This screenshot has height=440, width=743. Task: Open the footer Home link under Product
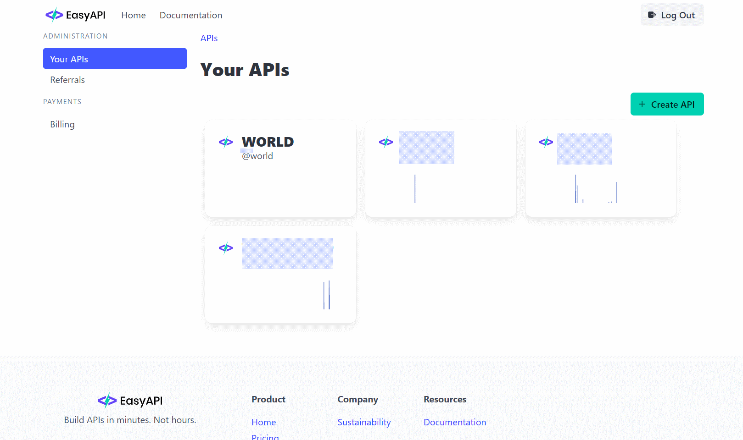point(264,422)
